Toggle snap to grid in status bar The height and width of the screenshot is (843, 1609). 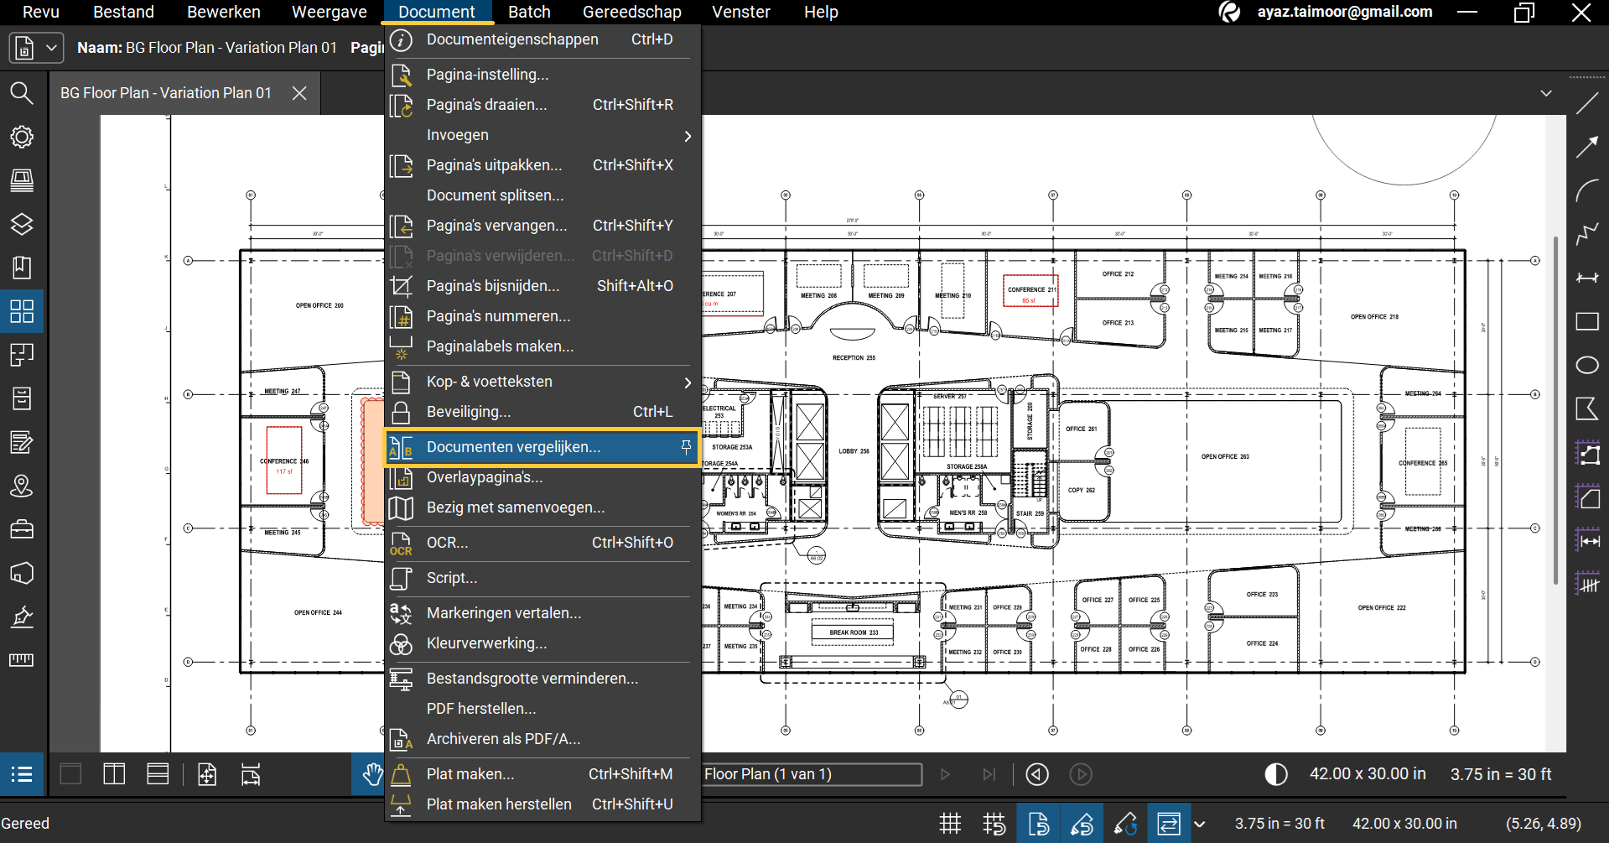click(994, 824)
